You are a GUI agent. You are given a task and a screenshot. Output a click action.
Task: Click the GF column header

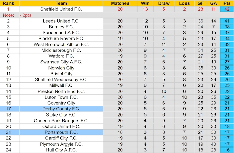201,3
